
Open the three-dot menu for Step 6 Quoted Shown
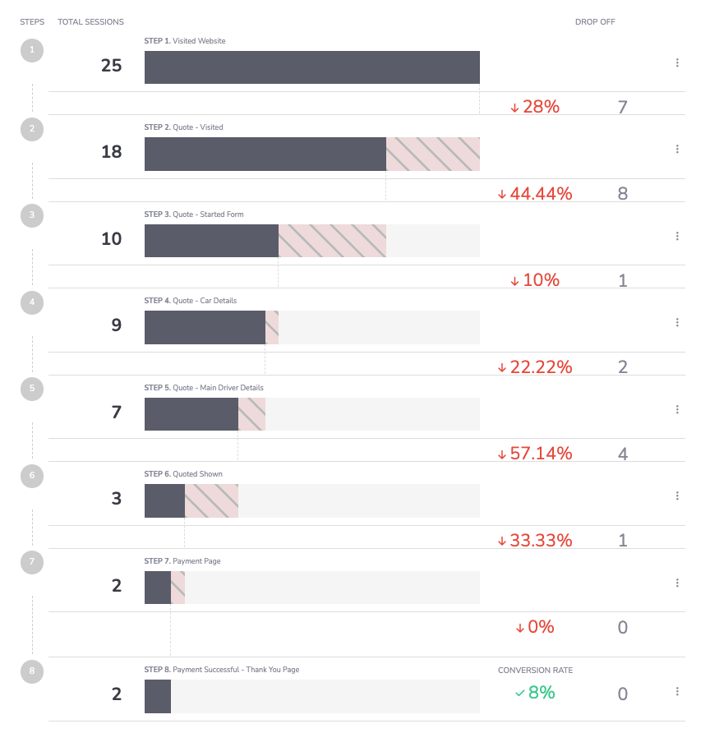tap(677, 496)
